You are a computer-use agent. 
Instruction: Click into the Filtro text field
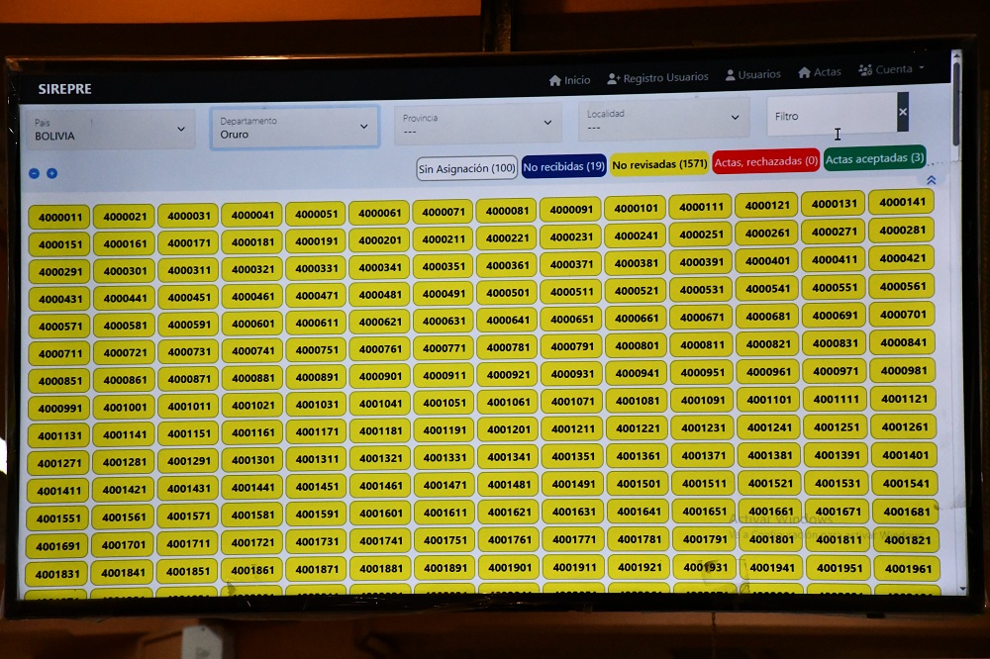click(830, 116)
